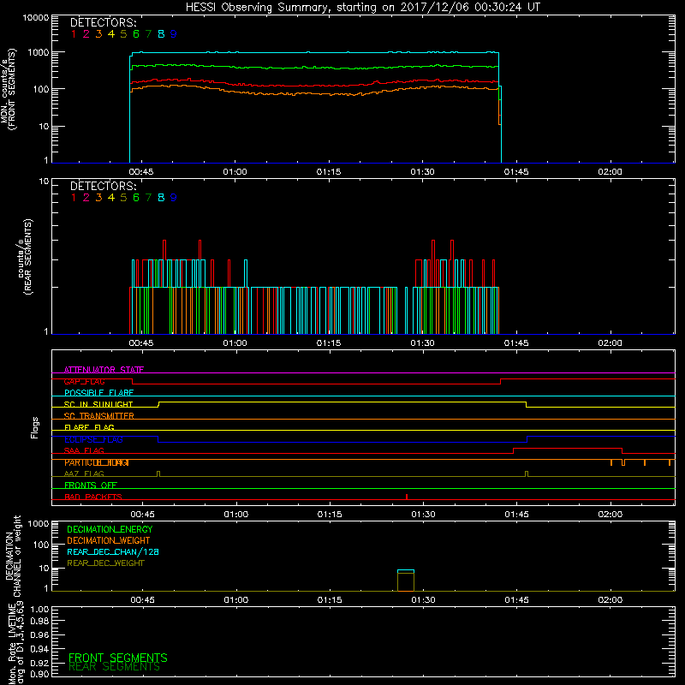Click the 01:15 tick under the front segments plot
Image resolution: width=685 pixels, height=685 pixels.
point(329,172)
